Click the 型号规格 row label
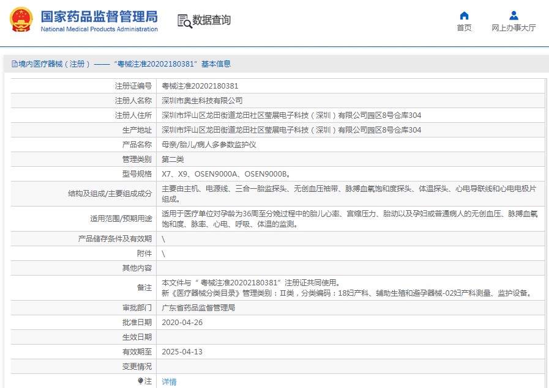549x388 pixels. (137, 174)
